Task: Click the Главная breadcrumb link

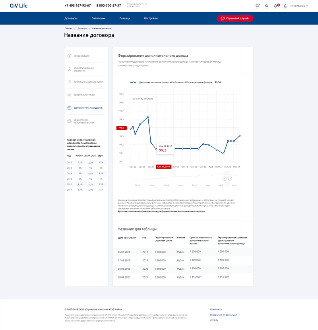Action: point(68,29)
